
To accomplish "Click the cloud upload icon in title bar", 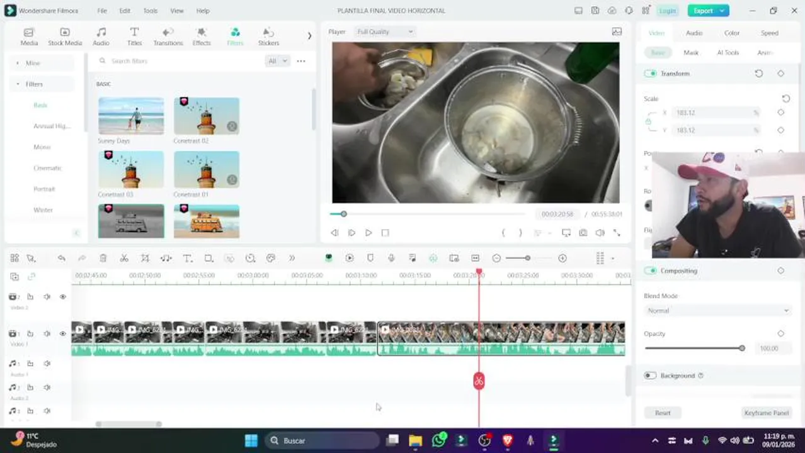I will point(612,11).
